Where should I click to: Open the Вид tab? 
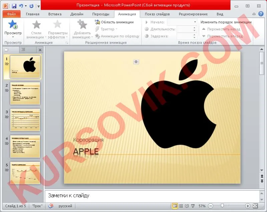click(220, 14)
